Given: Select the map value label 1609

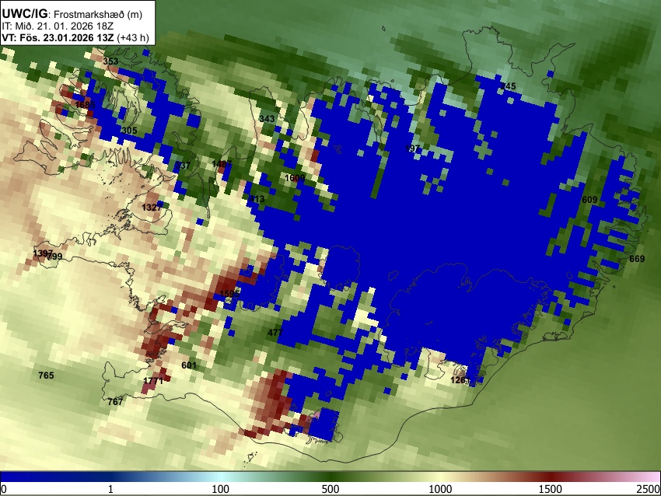Looking at the screenshot, I should 295,178.
